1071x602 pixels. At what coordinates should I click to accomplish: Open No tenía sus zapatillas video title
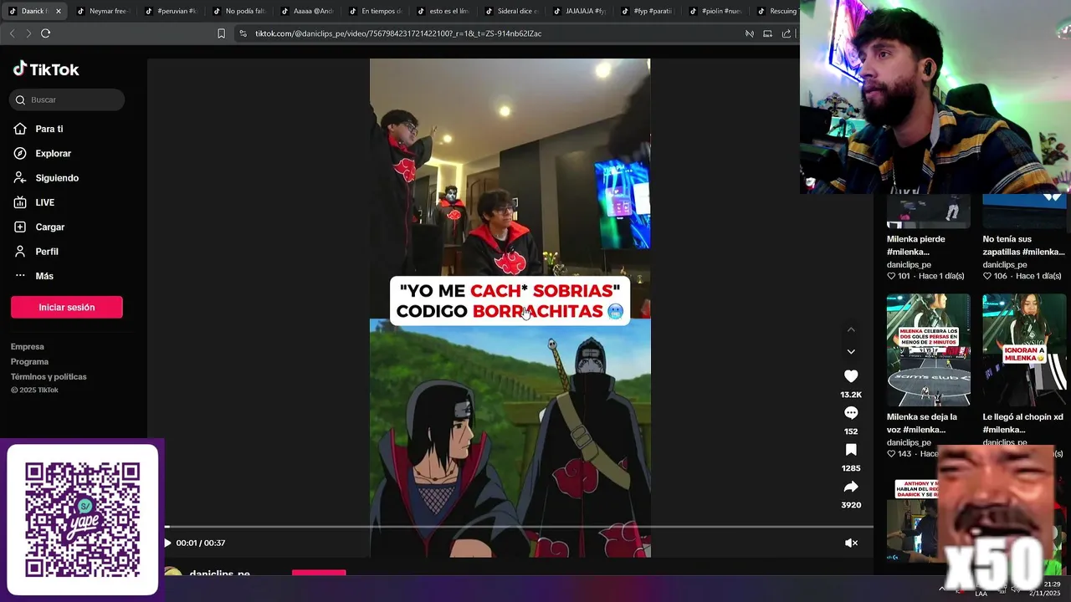click(1023, 245)
